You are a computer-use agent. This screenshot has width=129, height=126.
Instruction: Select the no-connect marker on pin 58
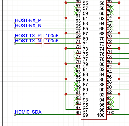(112, 8)
